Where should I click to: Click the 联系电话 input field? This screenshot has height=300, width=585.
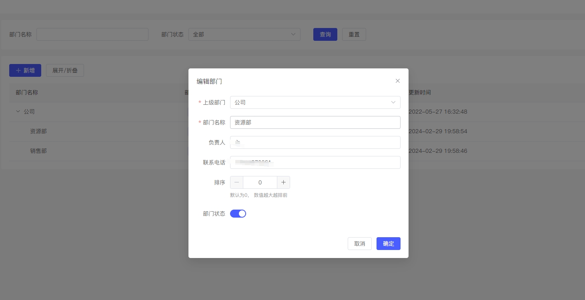coord(315,162)
